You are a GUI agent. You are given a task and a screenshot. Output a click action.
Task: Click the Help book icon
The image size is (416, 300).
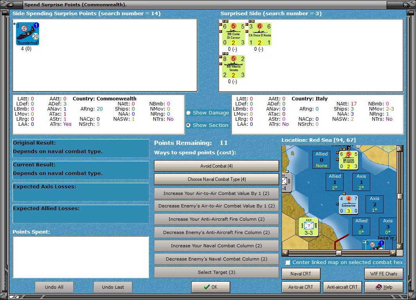(378, 287)
